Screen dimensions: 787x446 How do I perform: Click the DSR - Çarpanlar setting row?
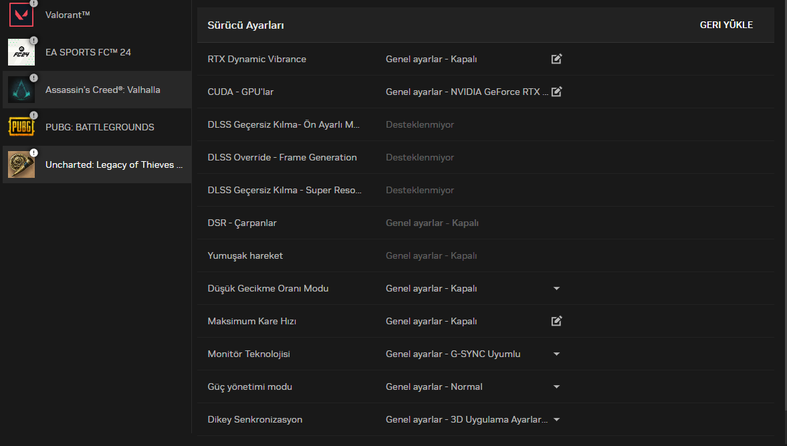pyautogui.click(x=242, y=223)
